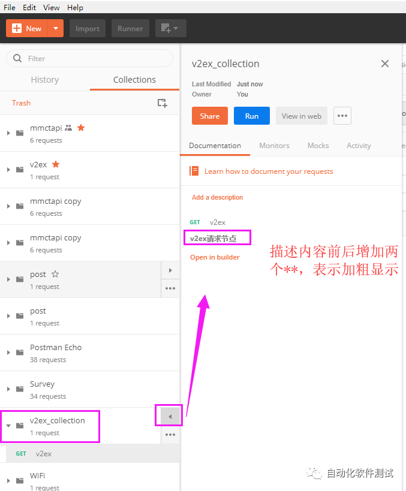Open more options for post collection
Viewport: 406px width, 491px height.
[x=170, y=288]
